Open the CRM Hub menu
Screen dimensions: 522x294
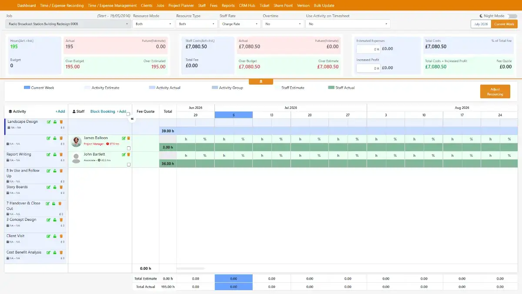point(247,6)
